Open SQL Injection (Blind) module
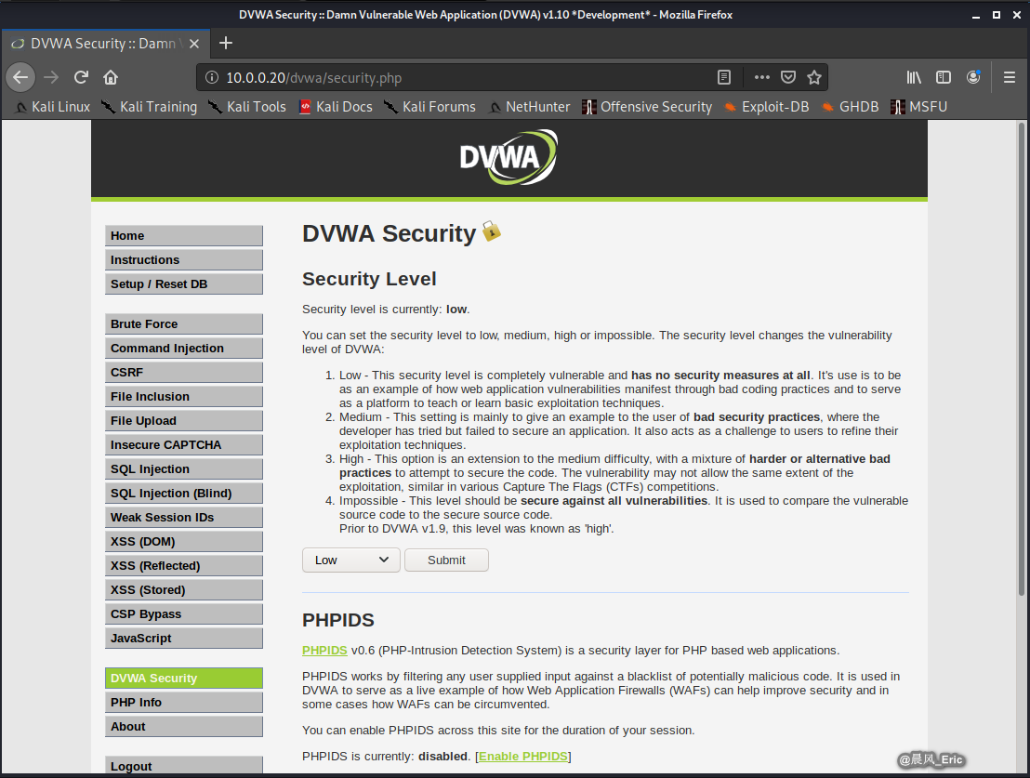Image resolution: width=1030 pixels, height=778 pixels. pyautogui.click(x=184, y=494)
